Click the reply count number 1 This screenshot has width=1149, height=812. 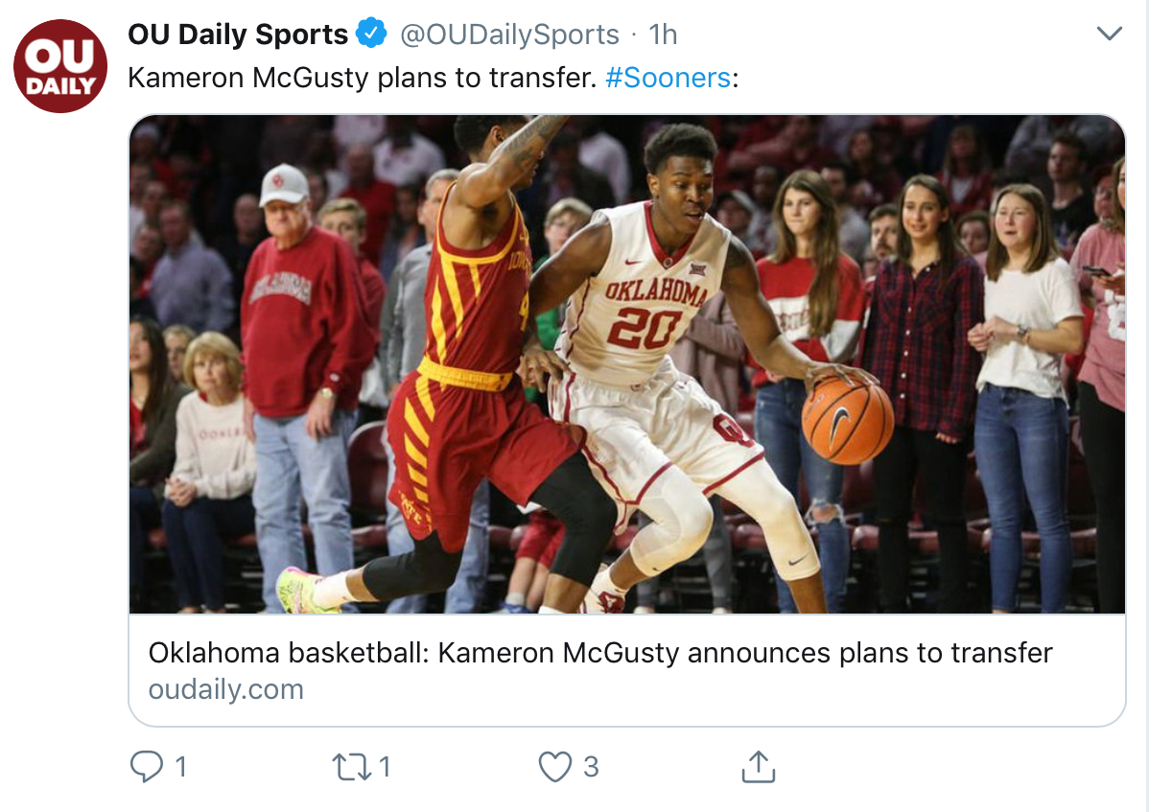tap(181, 767)
